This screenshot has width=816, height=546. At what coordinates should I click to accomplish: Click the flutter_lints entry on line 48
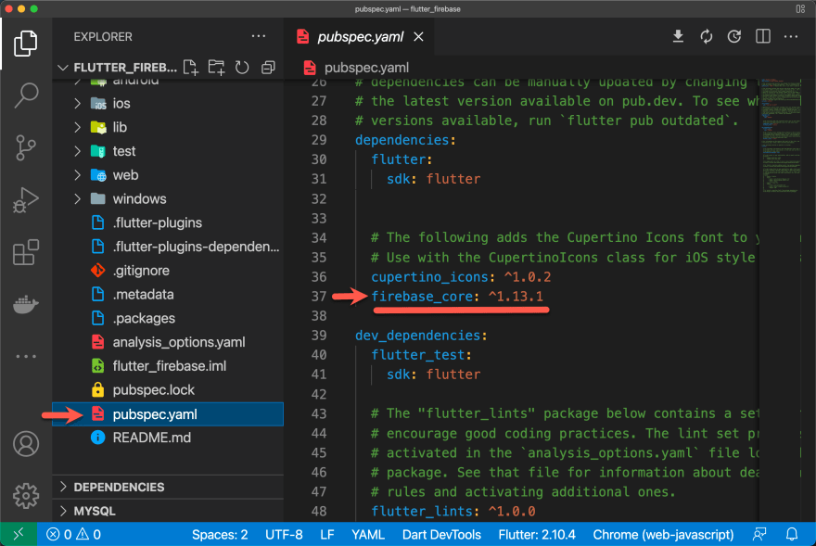[x=453, y=512]
